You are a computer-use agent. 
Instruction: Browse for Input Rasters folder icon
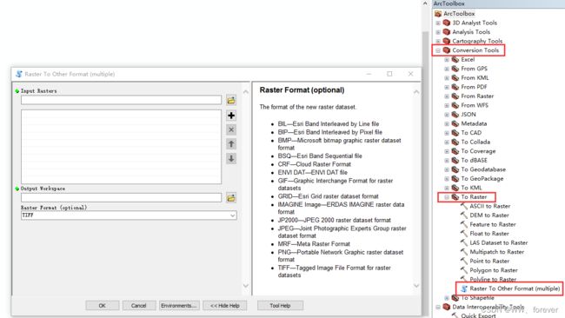[231, 100]
